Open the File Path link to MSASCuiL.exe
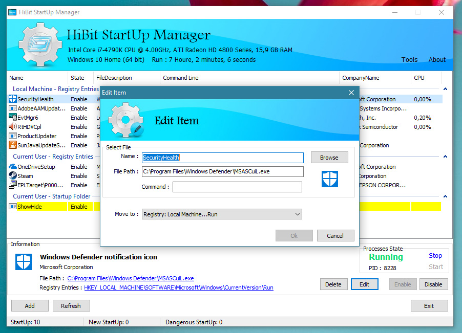This screenshot has width=462, height=333. click(131, 278)
